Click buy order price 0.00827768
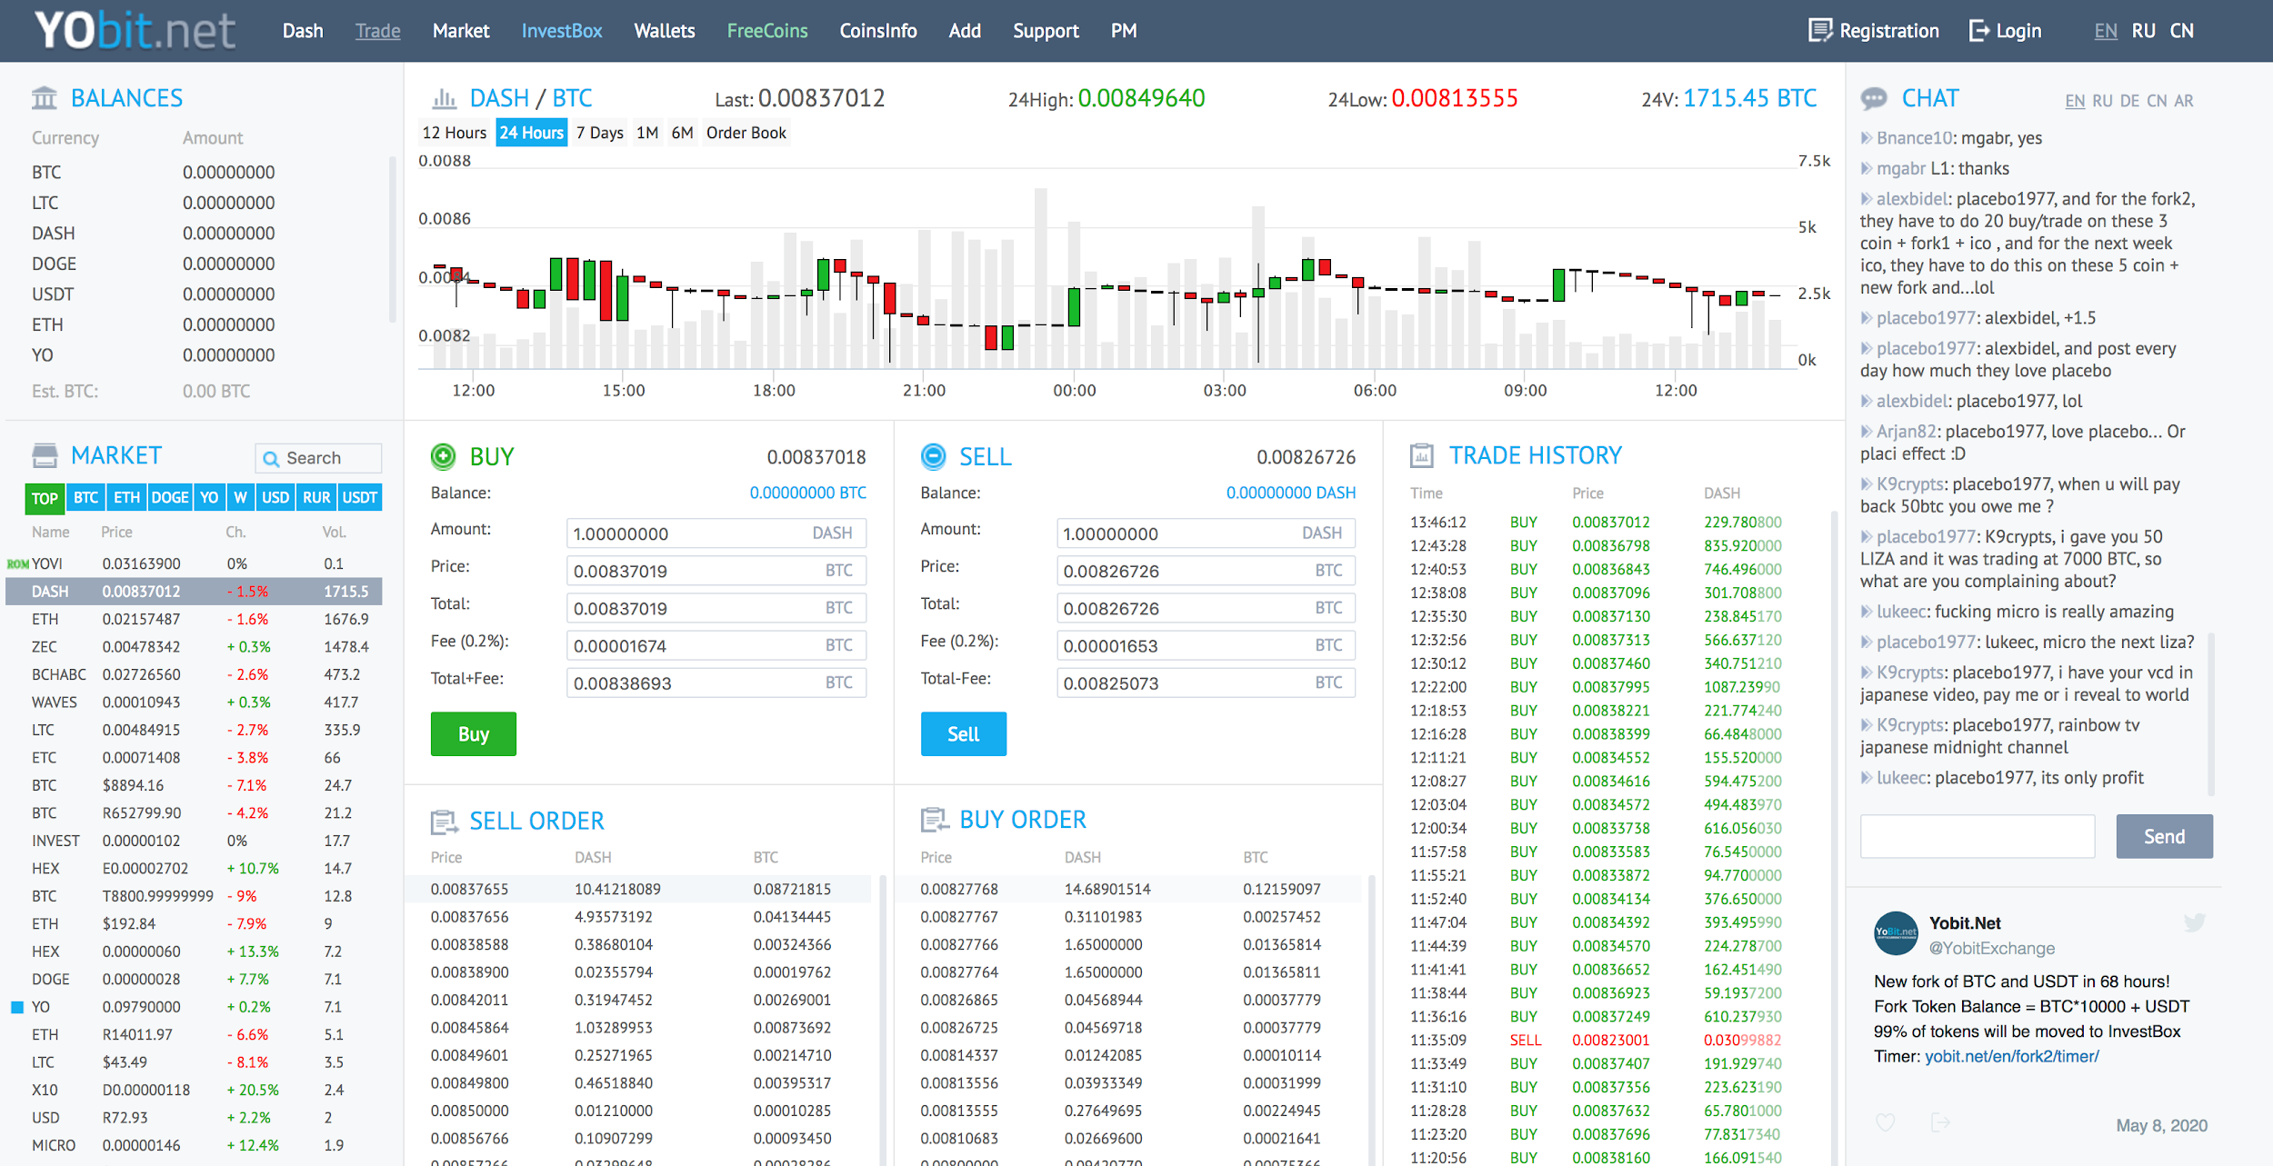Viewport: 2273px width, 1166px height. [959, 890]
